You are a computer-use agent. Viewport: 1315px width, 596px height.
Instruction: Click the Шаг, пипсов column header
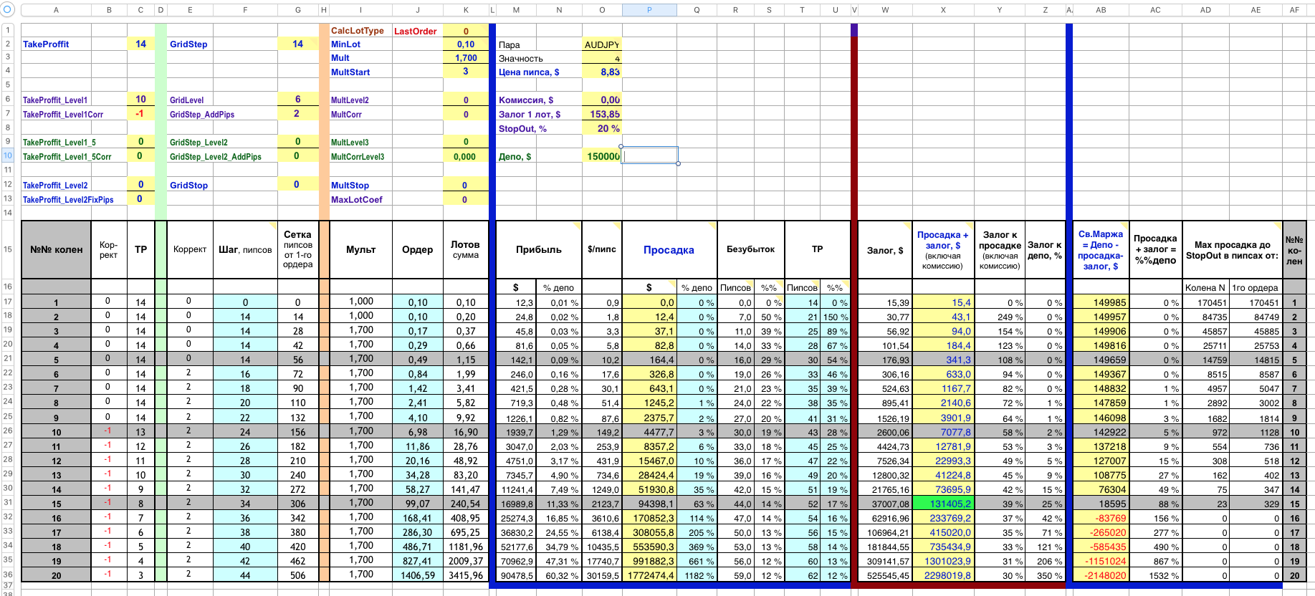click(245, 249)
